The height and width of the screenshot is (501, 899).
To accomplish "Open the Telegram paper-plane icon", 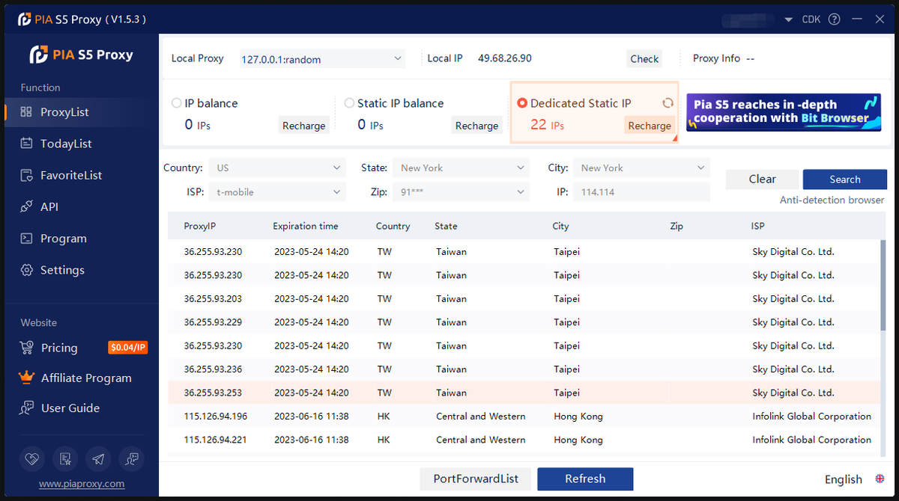I will [98, 458].
